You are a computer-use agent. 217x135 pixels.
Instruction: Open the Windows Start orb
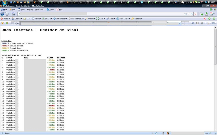tap(4, 2)
